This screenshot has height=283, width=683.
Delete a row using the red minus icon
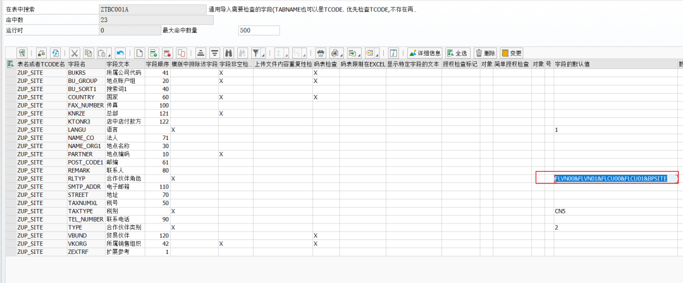tap(167, 53)
